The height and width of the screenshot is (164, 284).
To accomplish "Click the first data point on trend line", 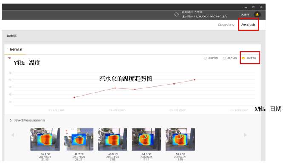I will [74, 97].
